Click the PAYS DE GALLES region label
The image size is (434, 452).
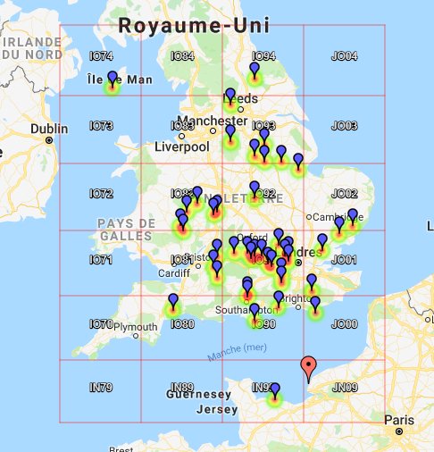tap(126, 230)
